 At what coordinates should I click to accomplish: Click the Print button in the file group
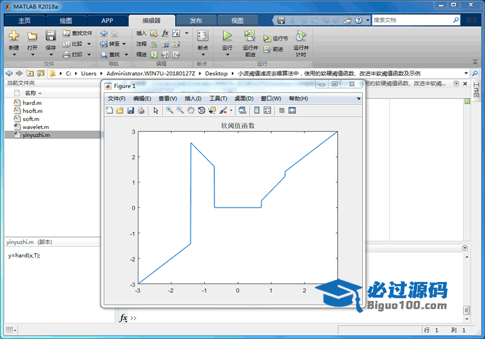pos(73,55)
